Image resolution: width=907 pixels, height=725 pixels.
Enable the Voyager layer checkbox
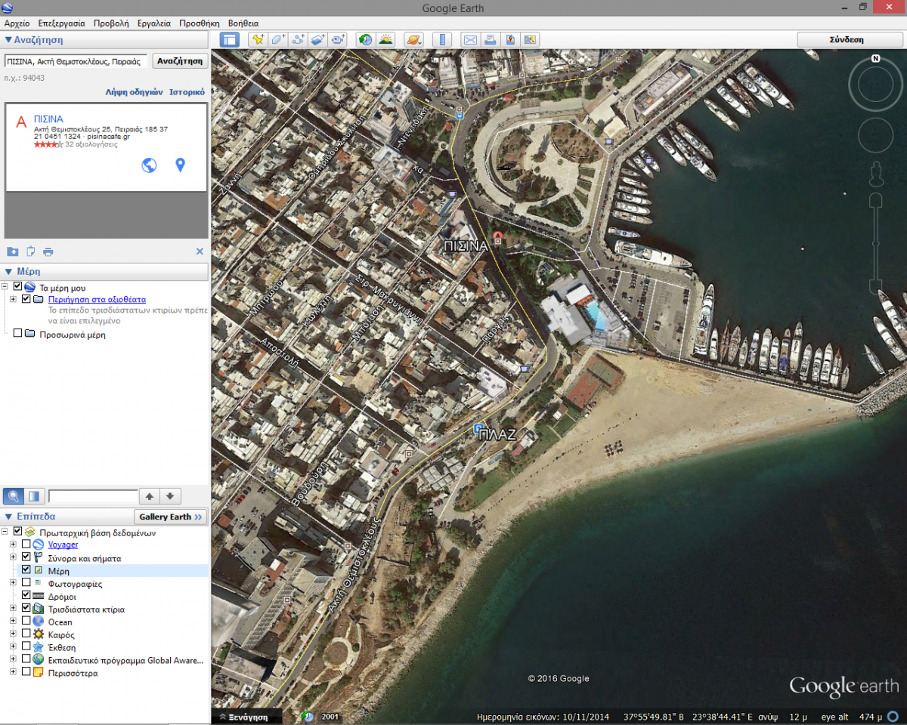26,544
